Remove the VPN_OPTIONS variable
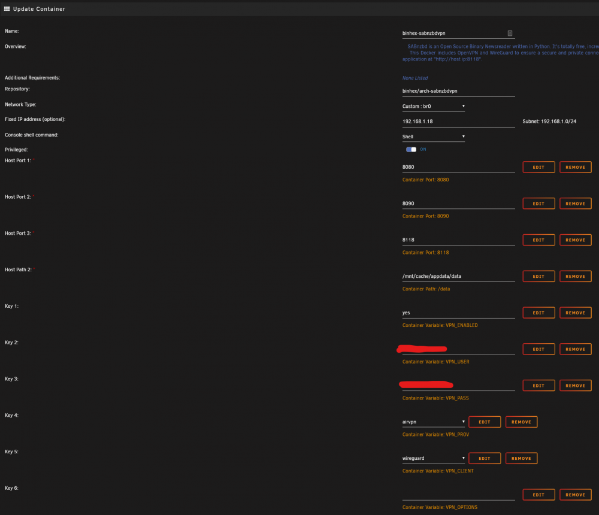Image resolution: width=599 pixels, height=515 pixels. 575,495
